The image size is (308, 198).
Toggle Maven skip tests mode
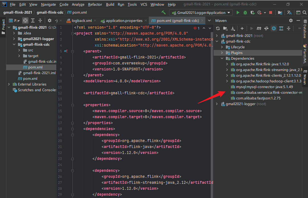(x=274, y=28)
